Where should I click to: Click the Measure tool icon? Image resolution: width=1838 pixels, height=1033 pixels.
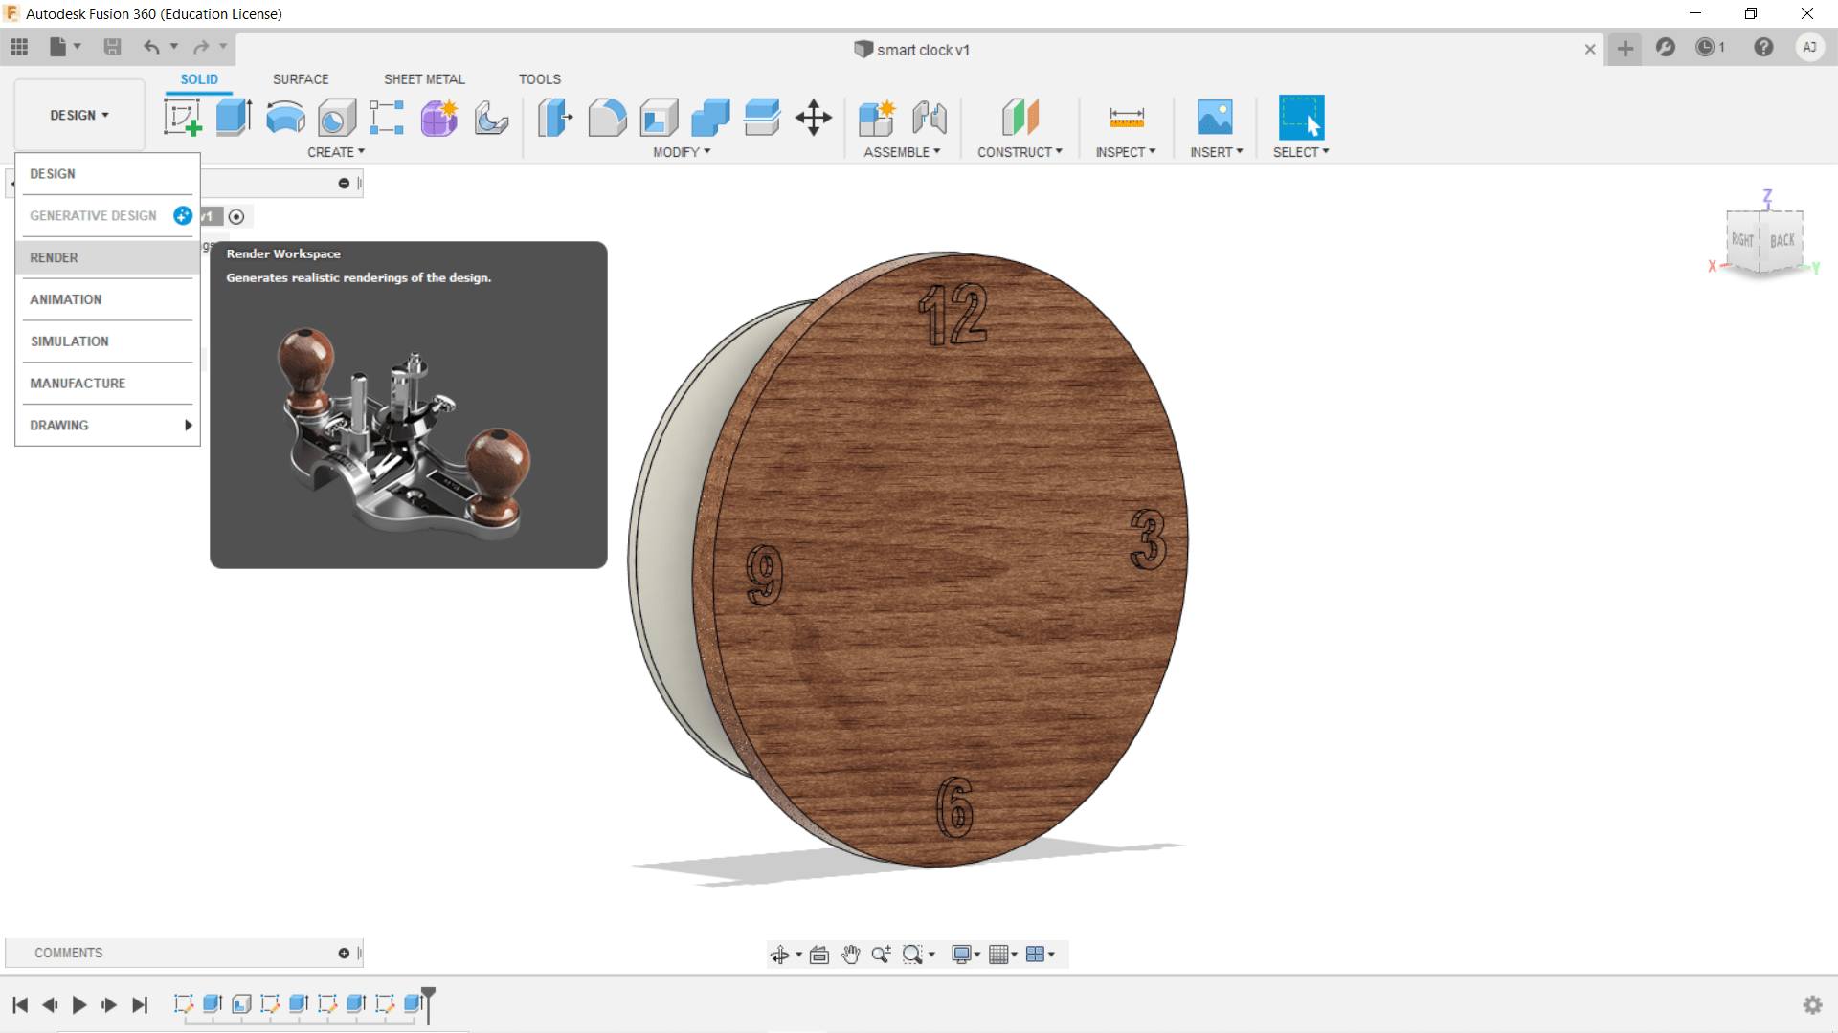coord(1126,118)
